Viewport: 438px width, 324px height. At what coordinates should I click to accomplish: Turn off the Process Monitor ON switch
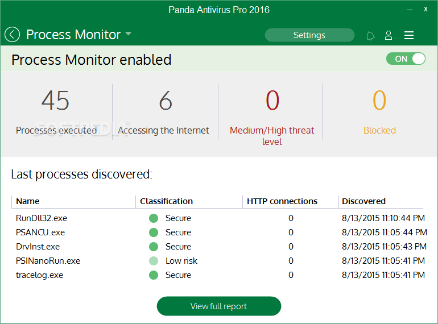(x=406, y=59)
